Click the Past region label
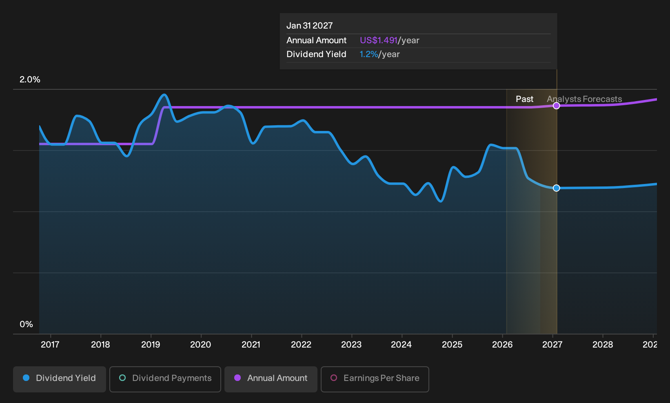Viewport: 670px width, 403px height. (x=524, y=99)
